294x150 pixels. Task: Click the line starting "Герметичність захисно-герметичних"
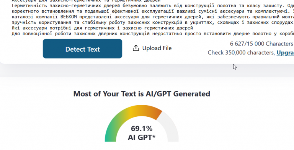[153, 6]
